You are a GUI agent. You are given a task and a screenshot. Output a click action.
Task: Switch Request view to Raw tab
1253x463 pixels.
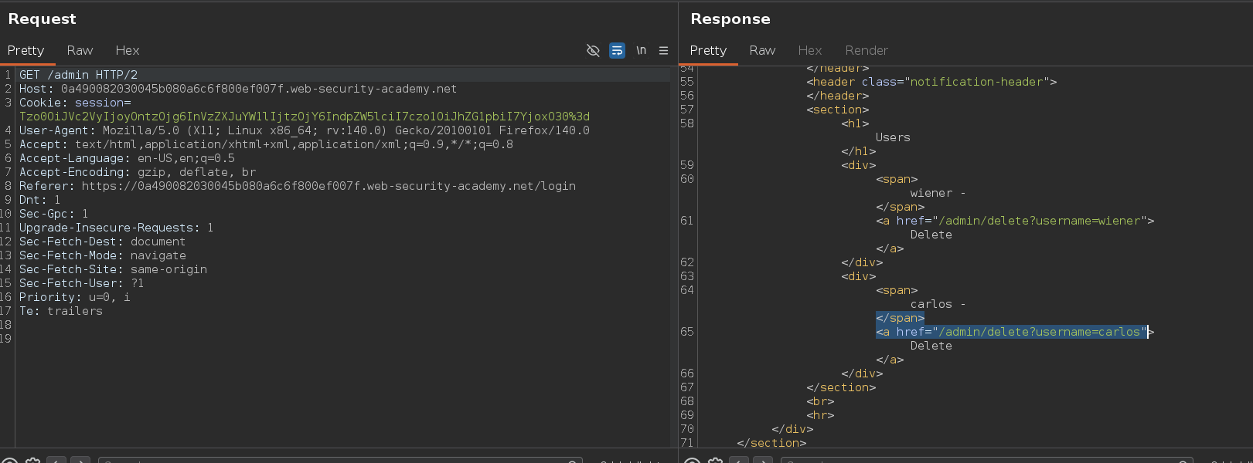click(80, 50)
